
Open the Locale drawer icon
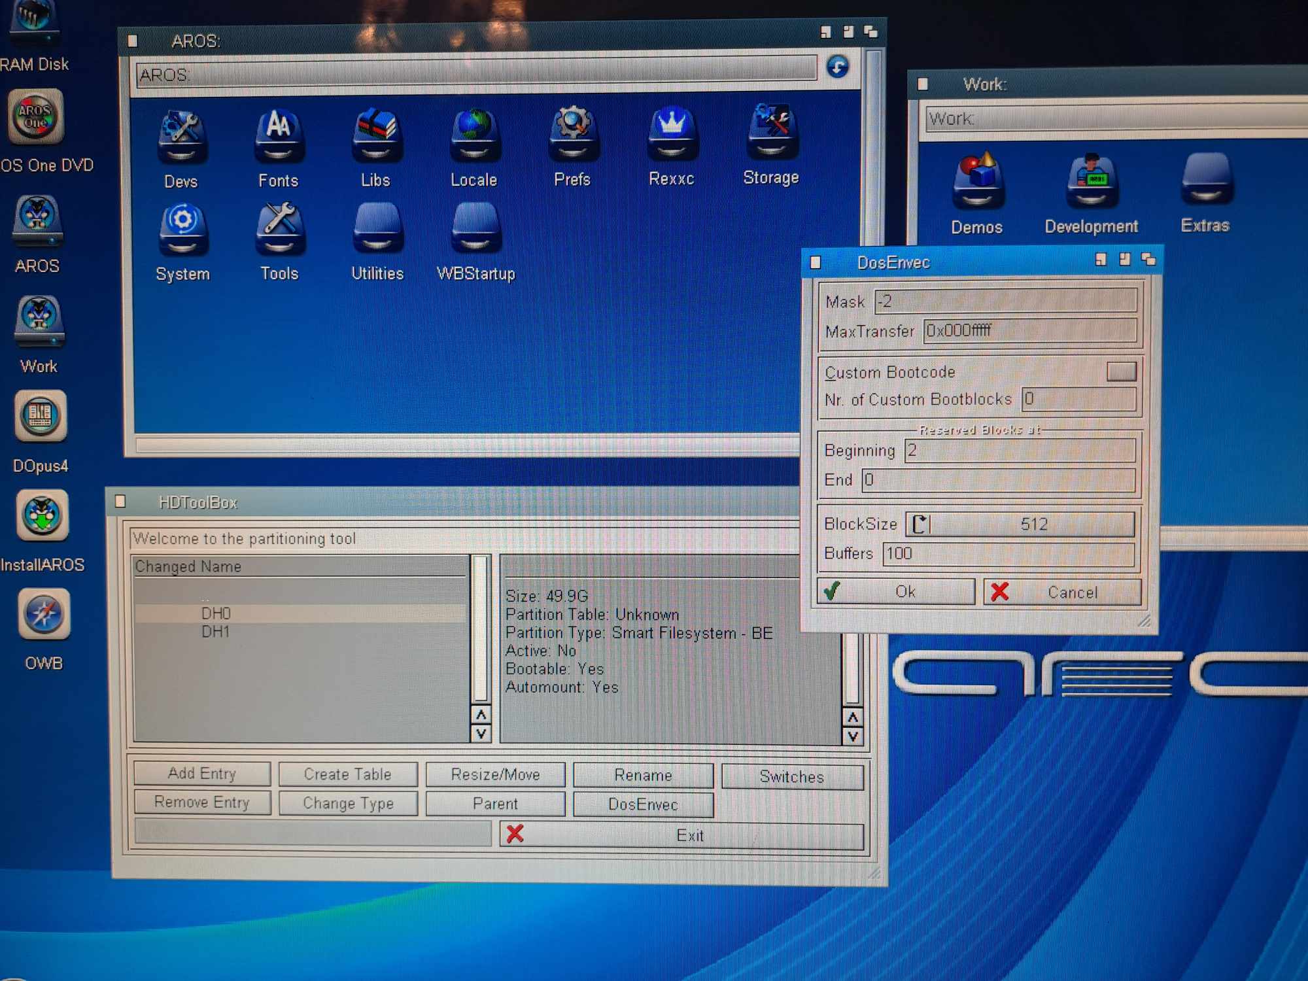coord(474,136)
